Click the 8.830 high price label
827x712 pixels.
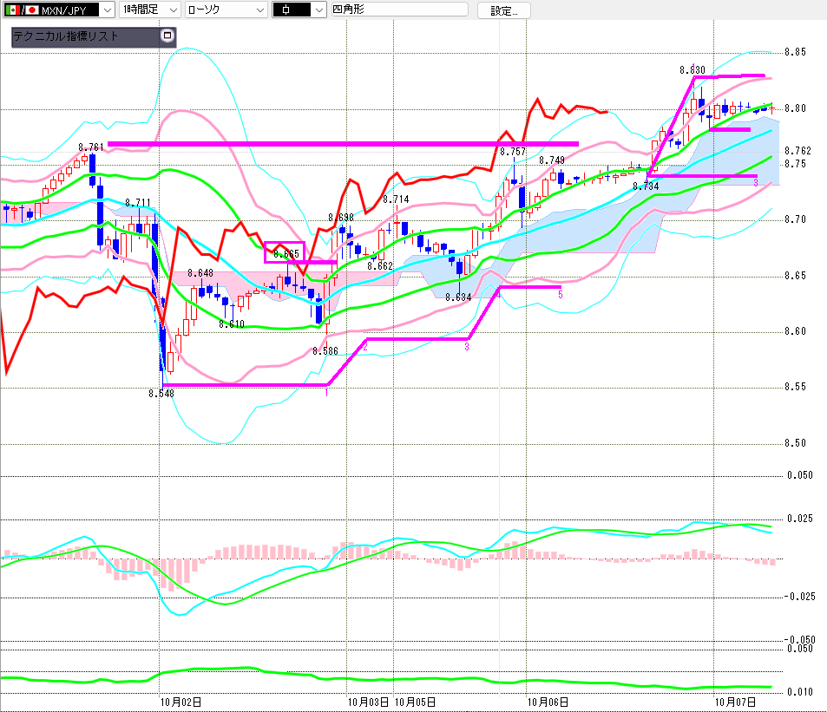pos(692,70)
